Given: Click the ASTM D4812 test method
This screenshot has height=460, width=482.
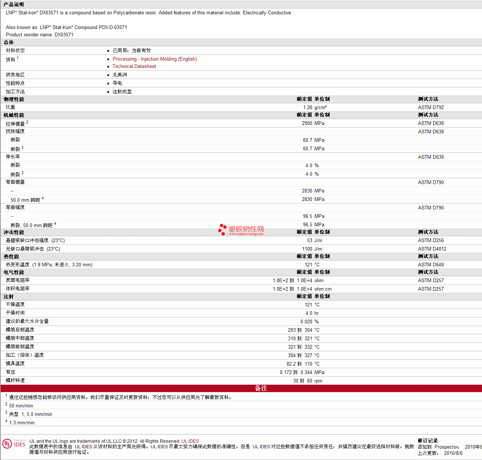Looking at the screenshot, I should point(432,249).
